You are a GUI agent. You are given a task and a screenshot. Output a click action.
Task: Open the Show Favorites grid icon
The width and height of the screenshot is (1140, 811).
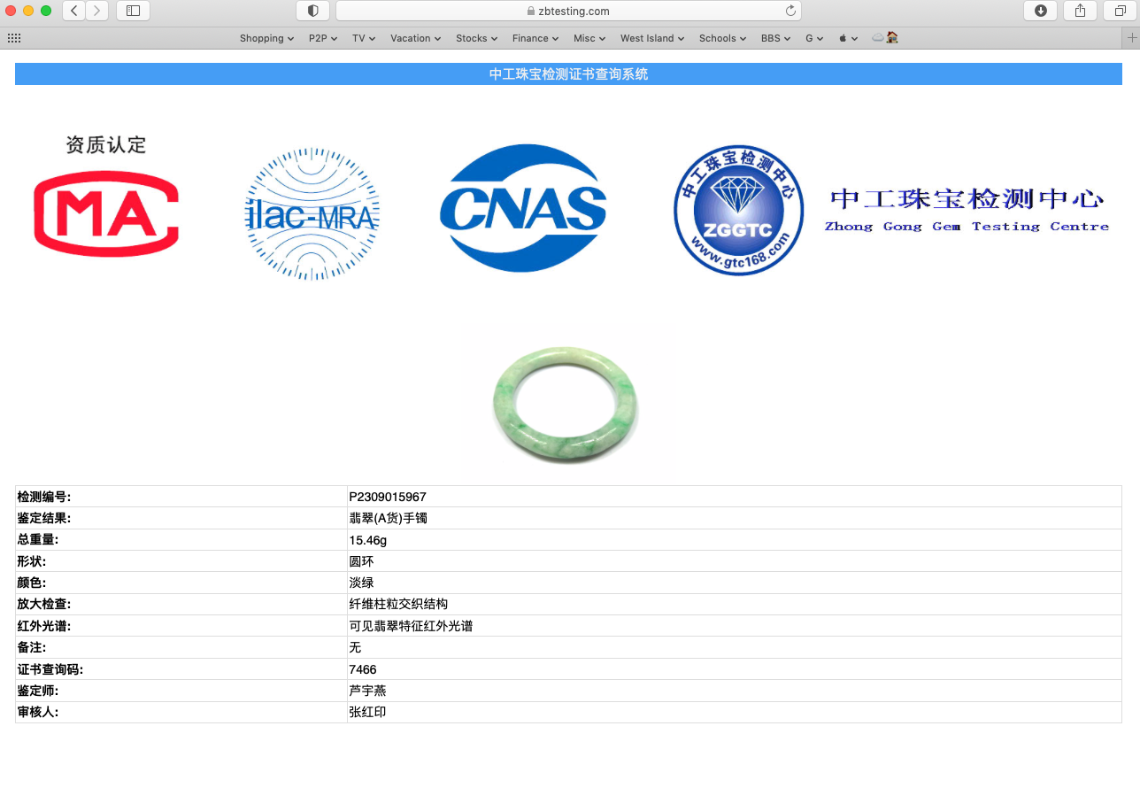[x=14, y=38]
